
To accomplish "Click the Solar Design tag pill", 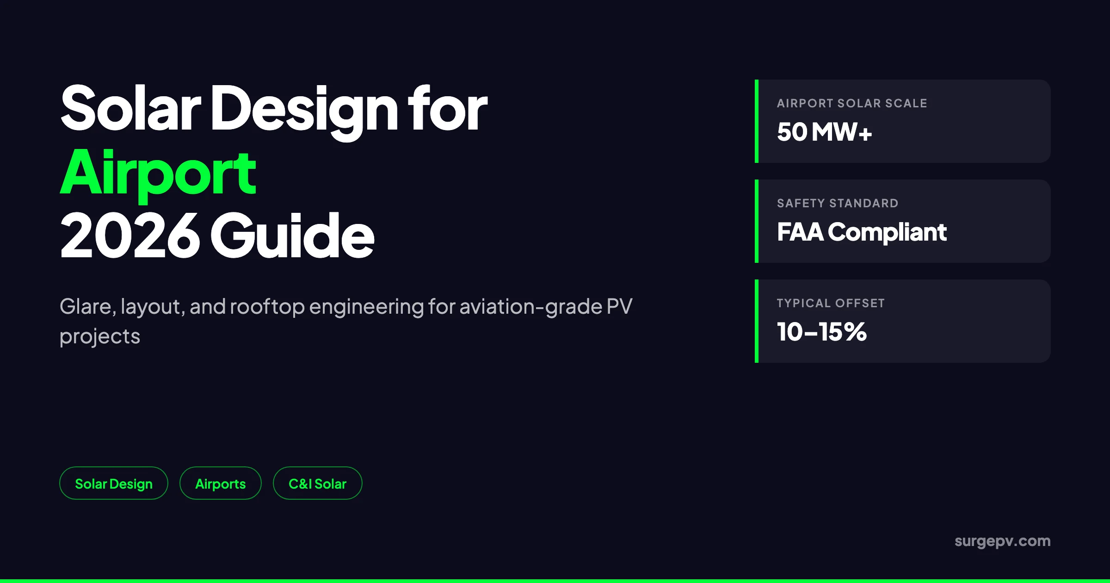I will [x=114, y=483].
